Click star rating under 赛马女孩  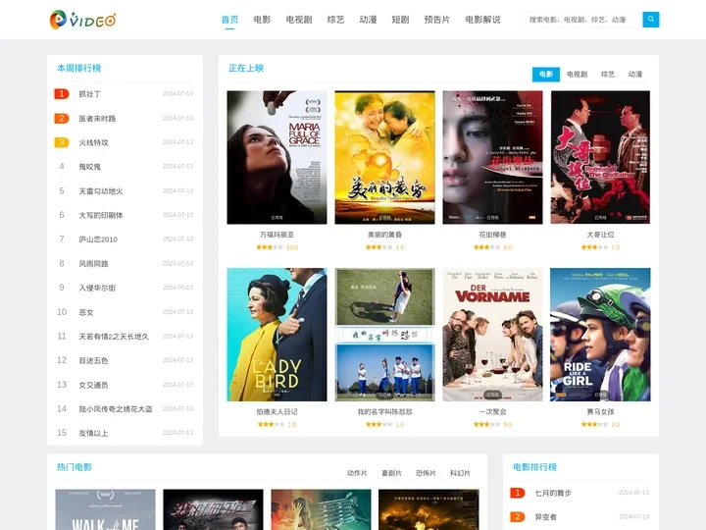[x=594, y=425]
